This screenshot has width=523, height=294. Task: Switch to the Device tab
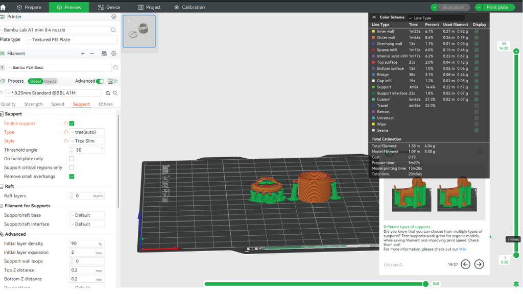[x=109, y=7]
